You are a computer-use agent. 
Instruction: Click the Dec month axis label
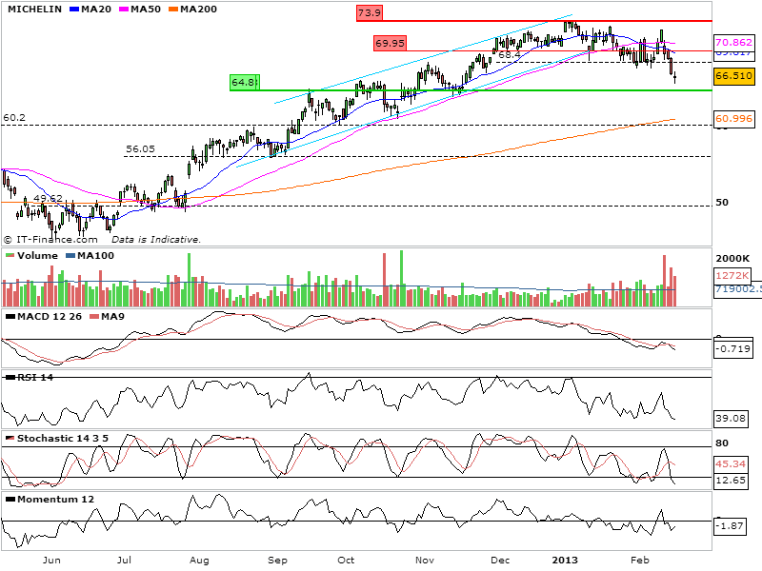pyautogui.click(x=500, y=561)
